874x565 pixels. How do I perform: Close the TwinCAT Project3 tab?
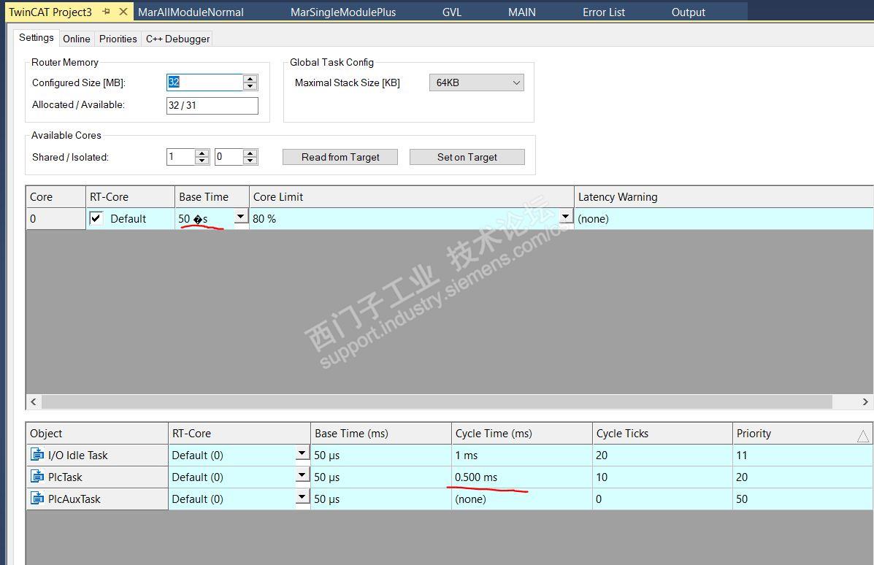coord(123,12)
